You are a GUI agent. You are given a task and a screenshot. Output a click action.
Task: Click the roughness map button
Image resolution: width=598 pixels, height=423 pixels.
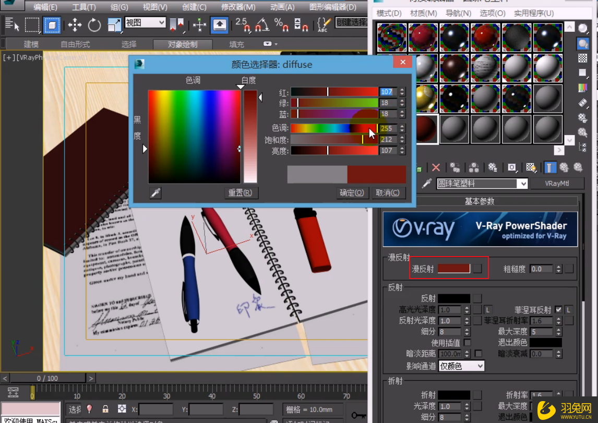569,269
